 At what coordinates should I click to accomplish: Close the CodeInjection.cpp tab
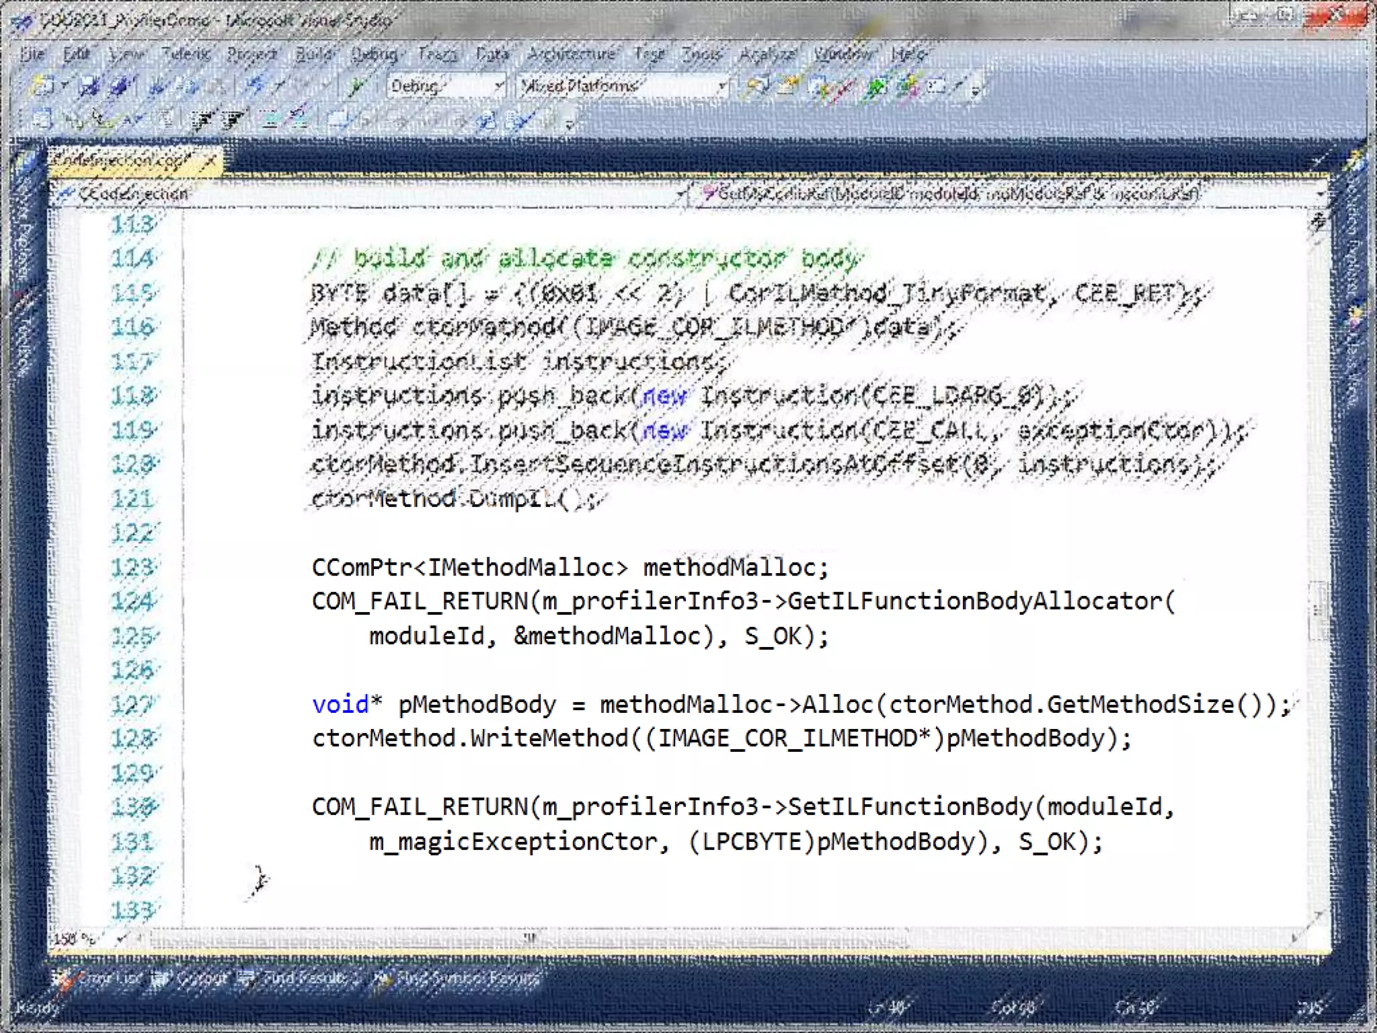(210, 161)
